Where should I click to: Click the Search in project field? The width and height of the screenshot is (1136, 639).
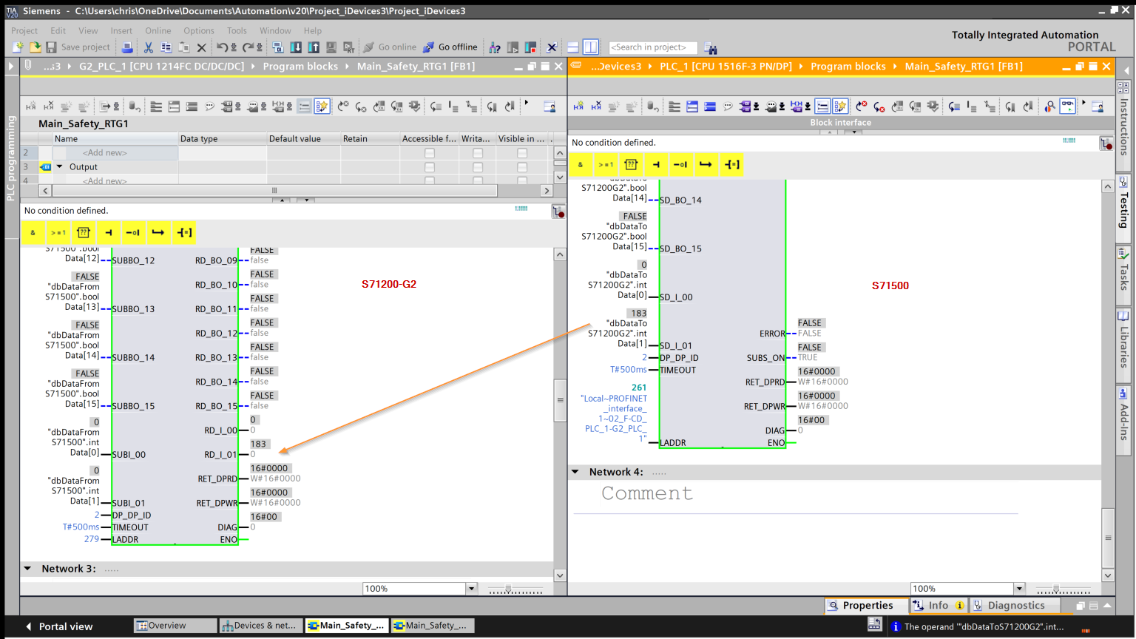652,47
